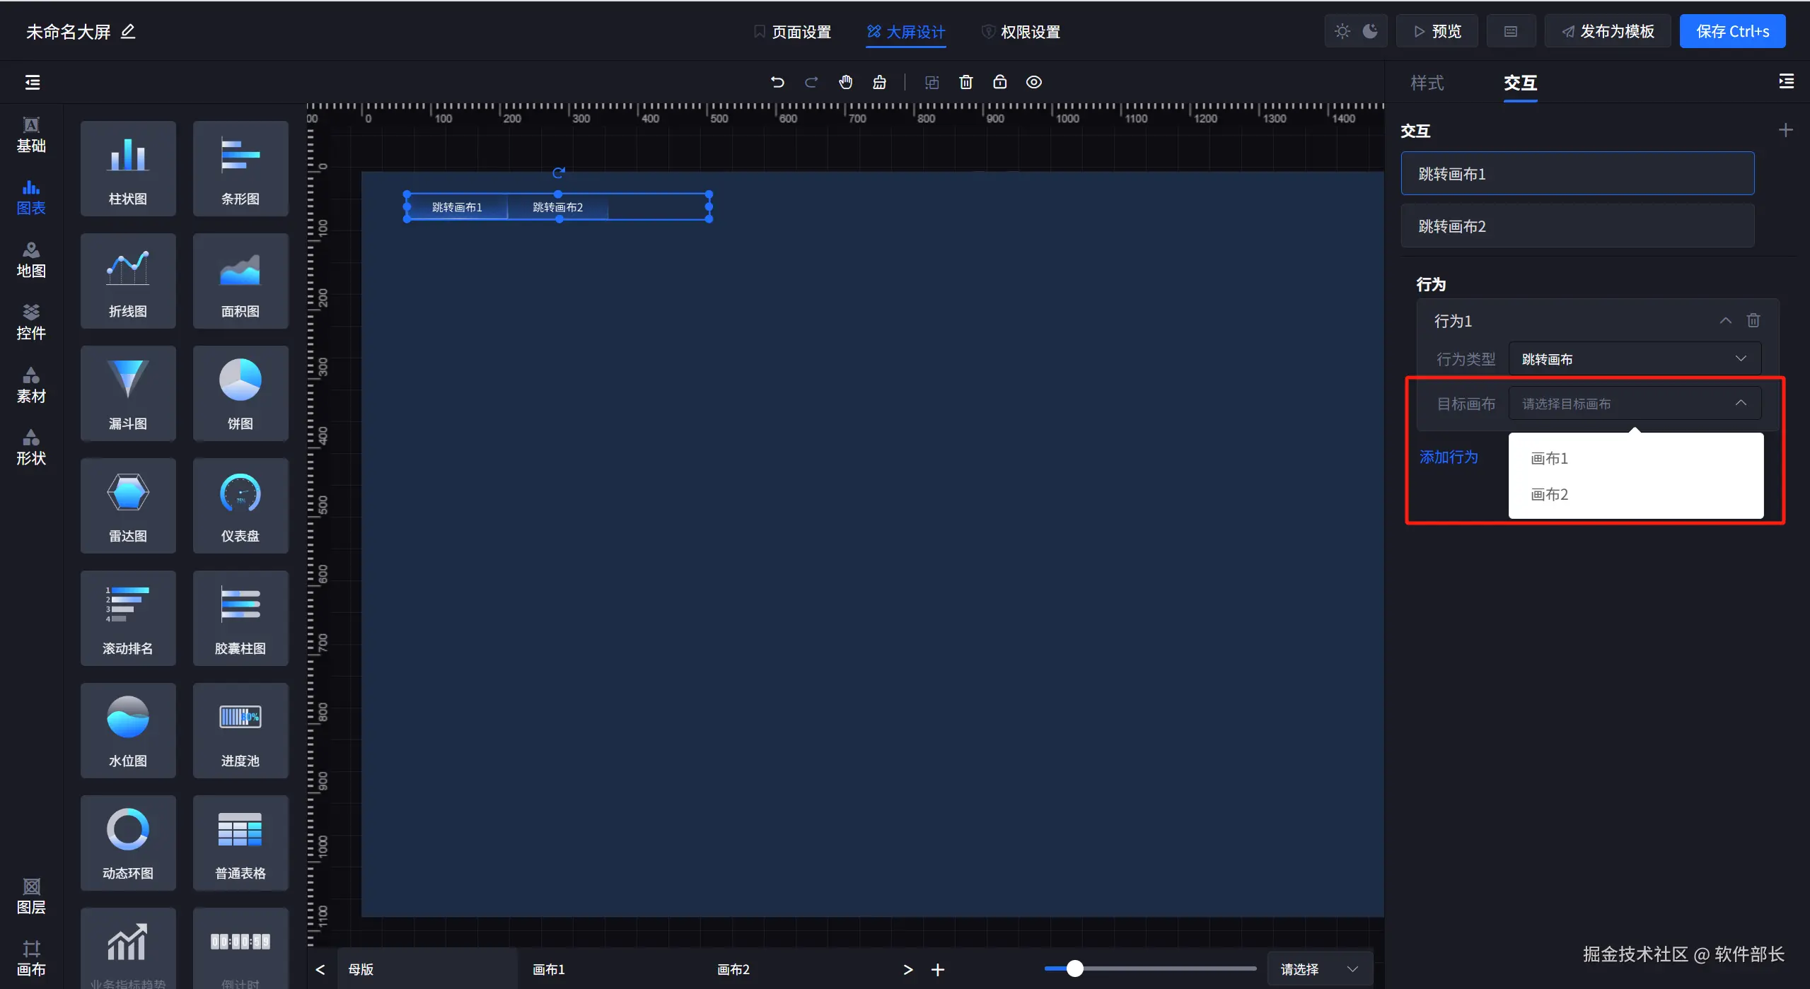Select the 跳转画布2 interaction item

point(1577,226)
